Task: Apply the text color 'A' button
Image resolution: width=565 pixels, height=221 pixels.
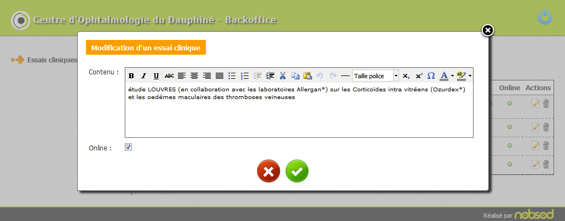Action: coord(444,76)
